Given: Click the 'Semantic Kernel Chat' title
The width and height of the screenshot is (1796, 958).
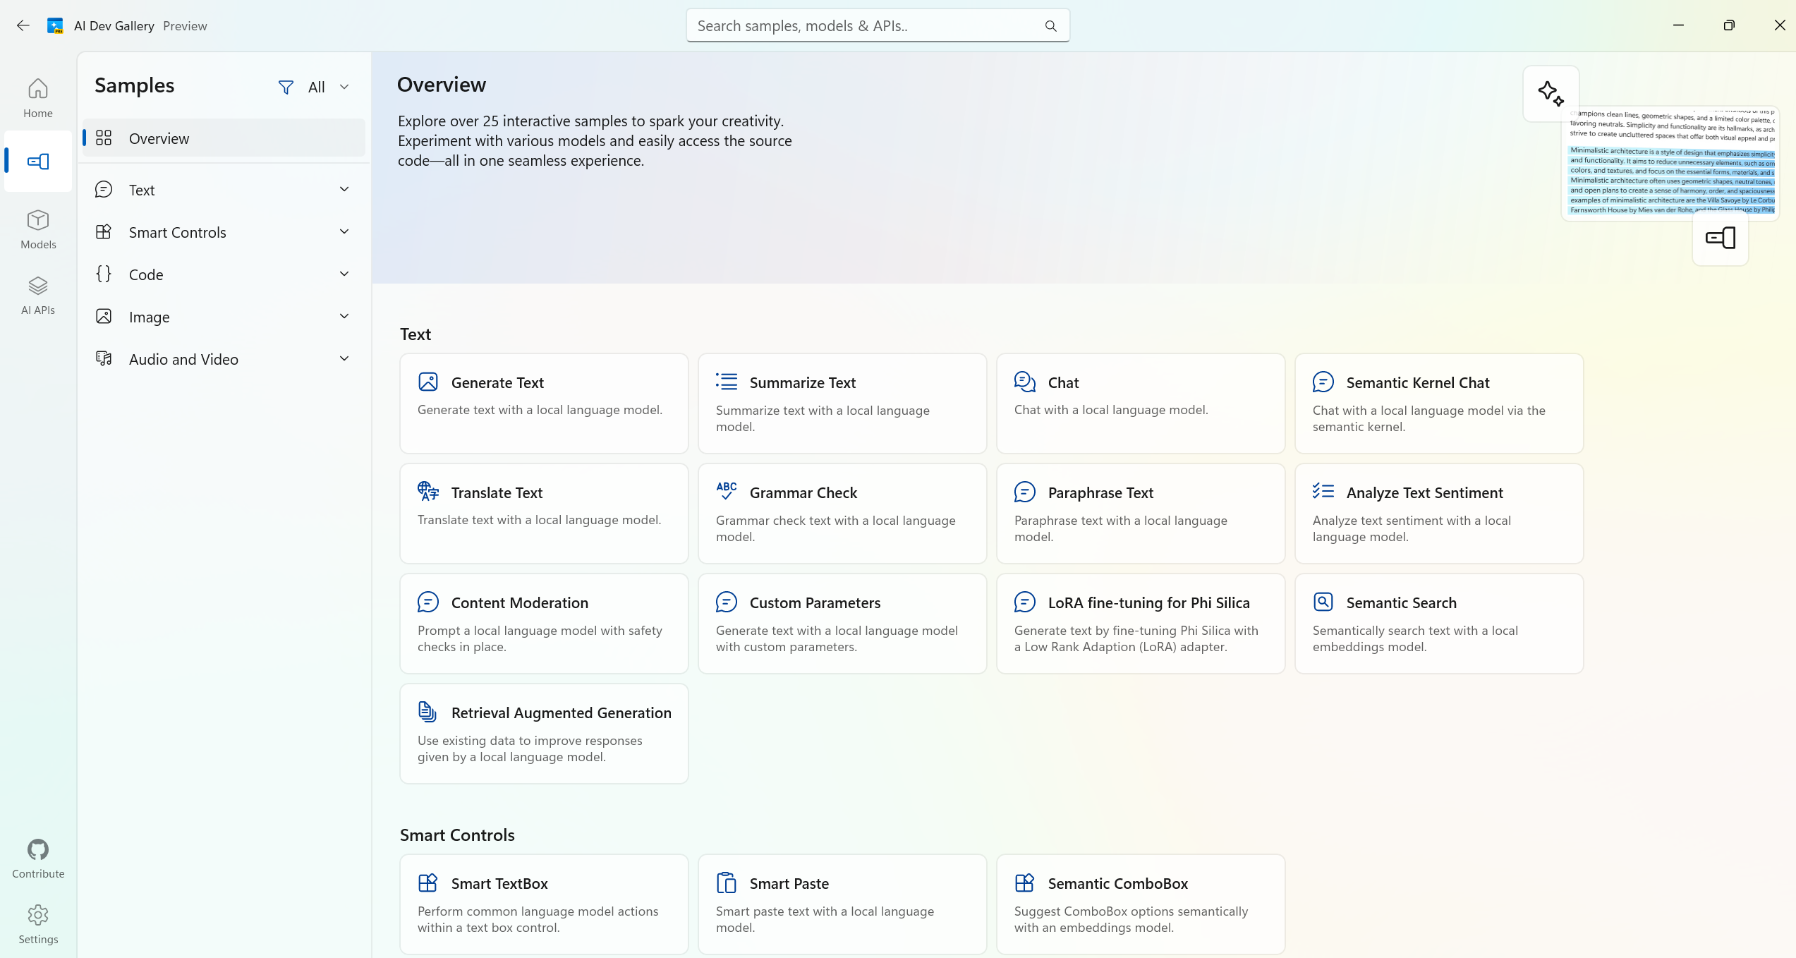Looking at the screenshot, I should coord(1418,382).
